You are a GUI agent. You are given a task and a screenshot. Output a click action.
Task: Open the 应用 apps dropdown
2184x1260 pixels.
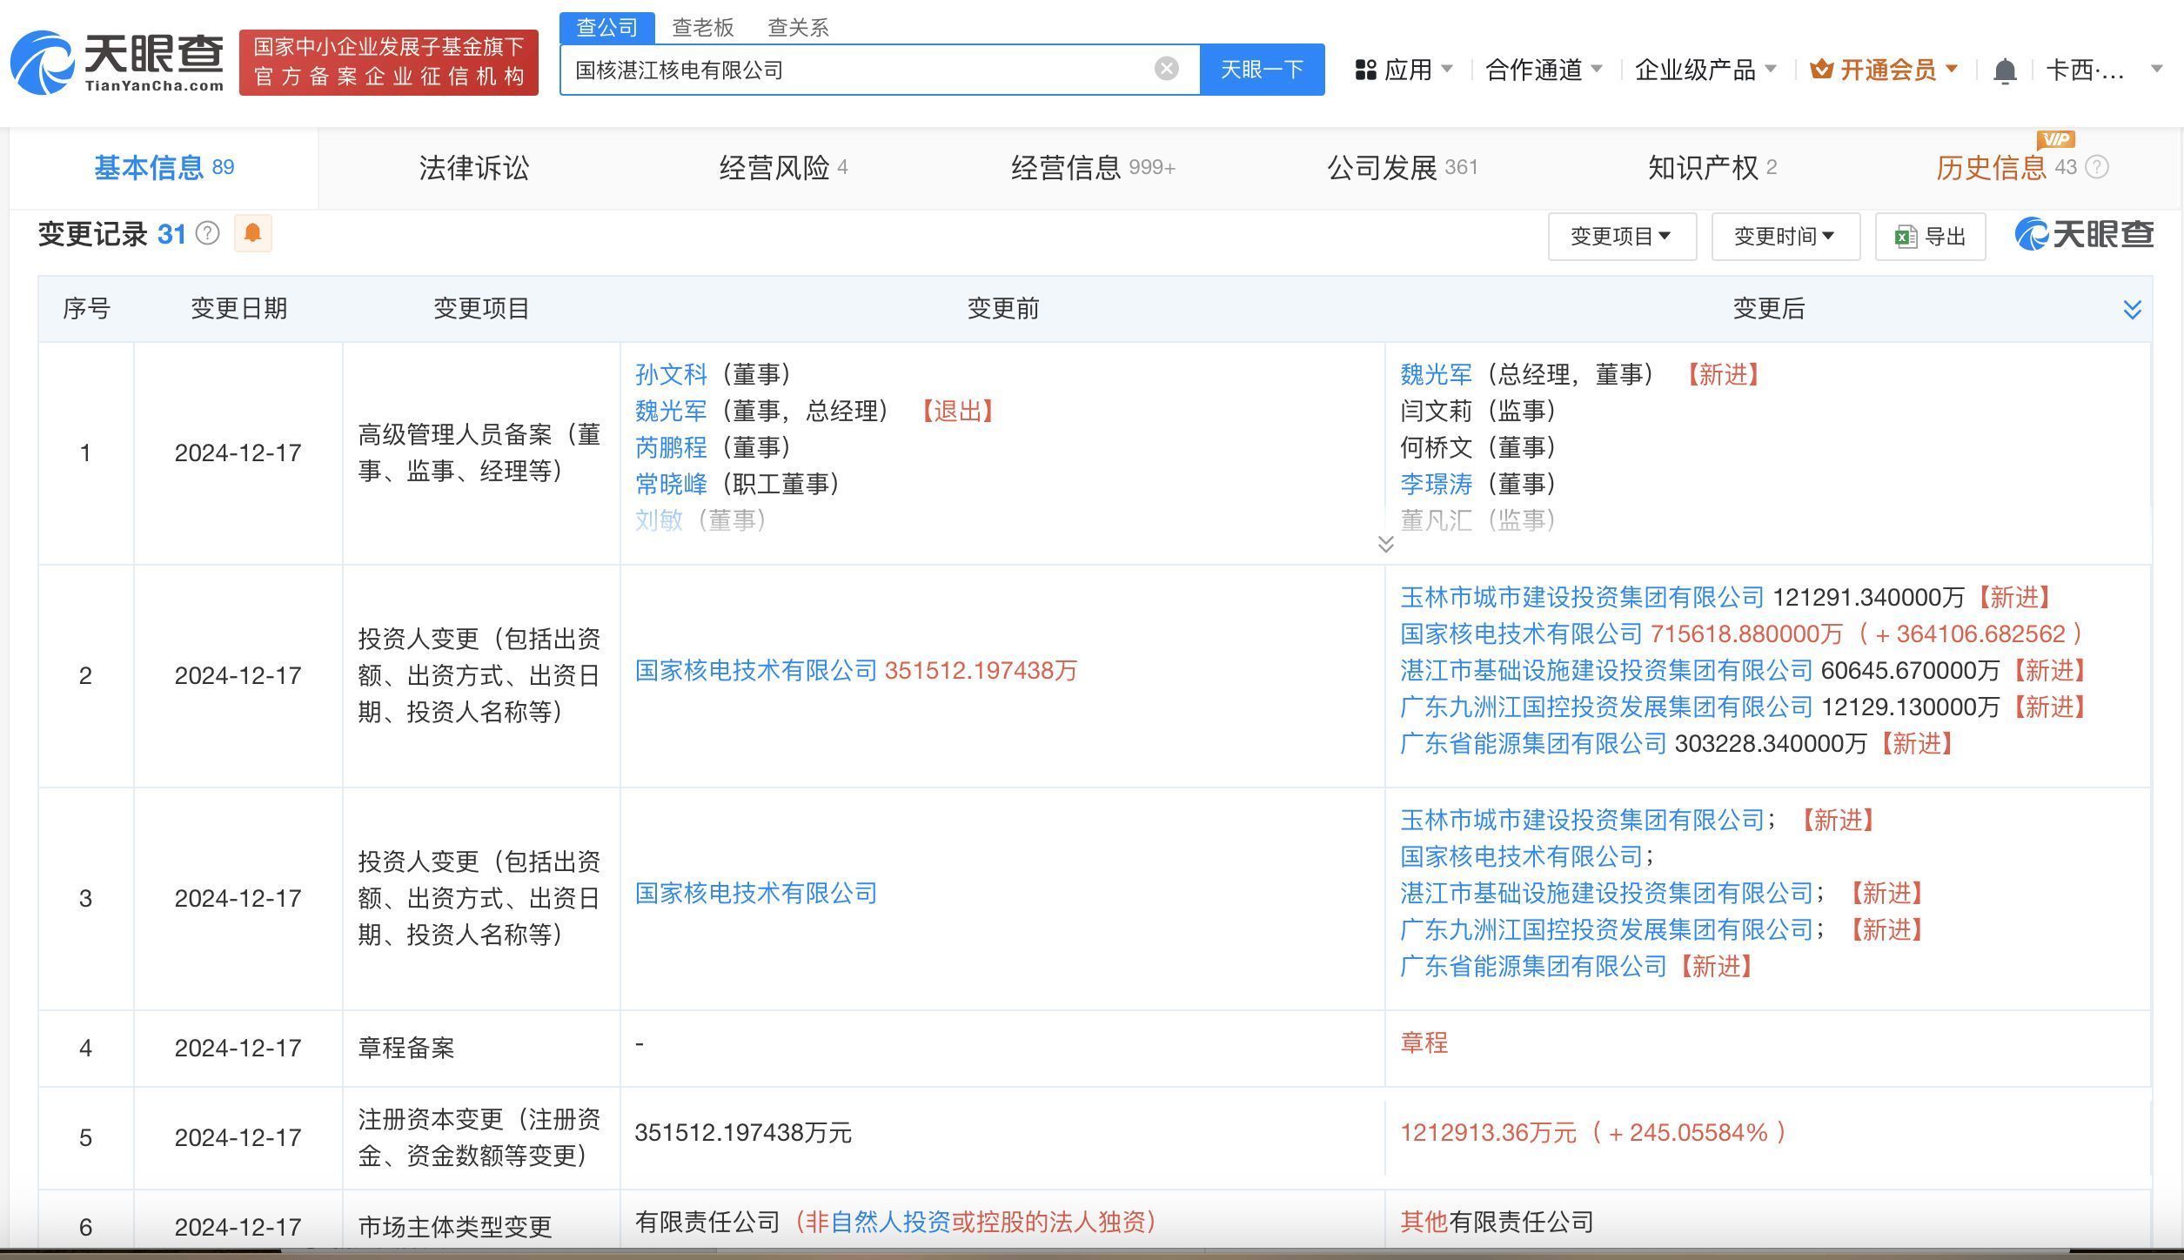(1404, 70)
